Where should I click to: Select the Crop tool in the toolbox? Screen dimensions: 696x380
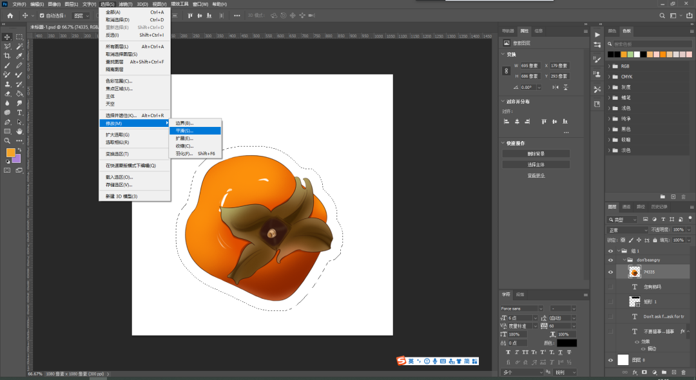[x=7, y=56]
